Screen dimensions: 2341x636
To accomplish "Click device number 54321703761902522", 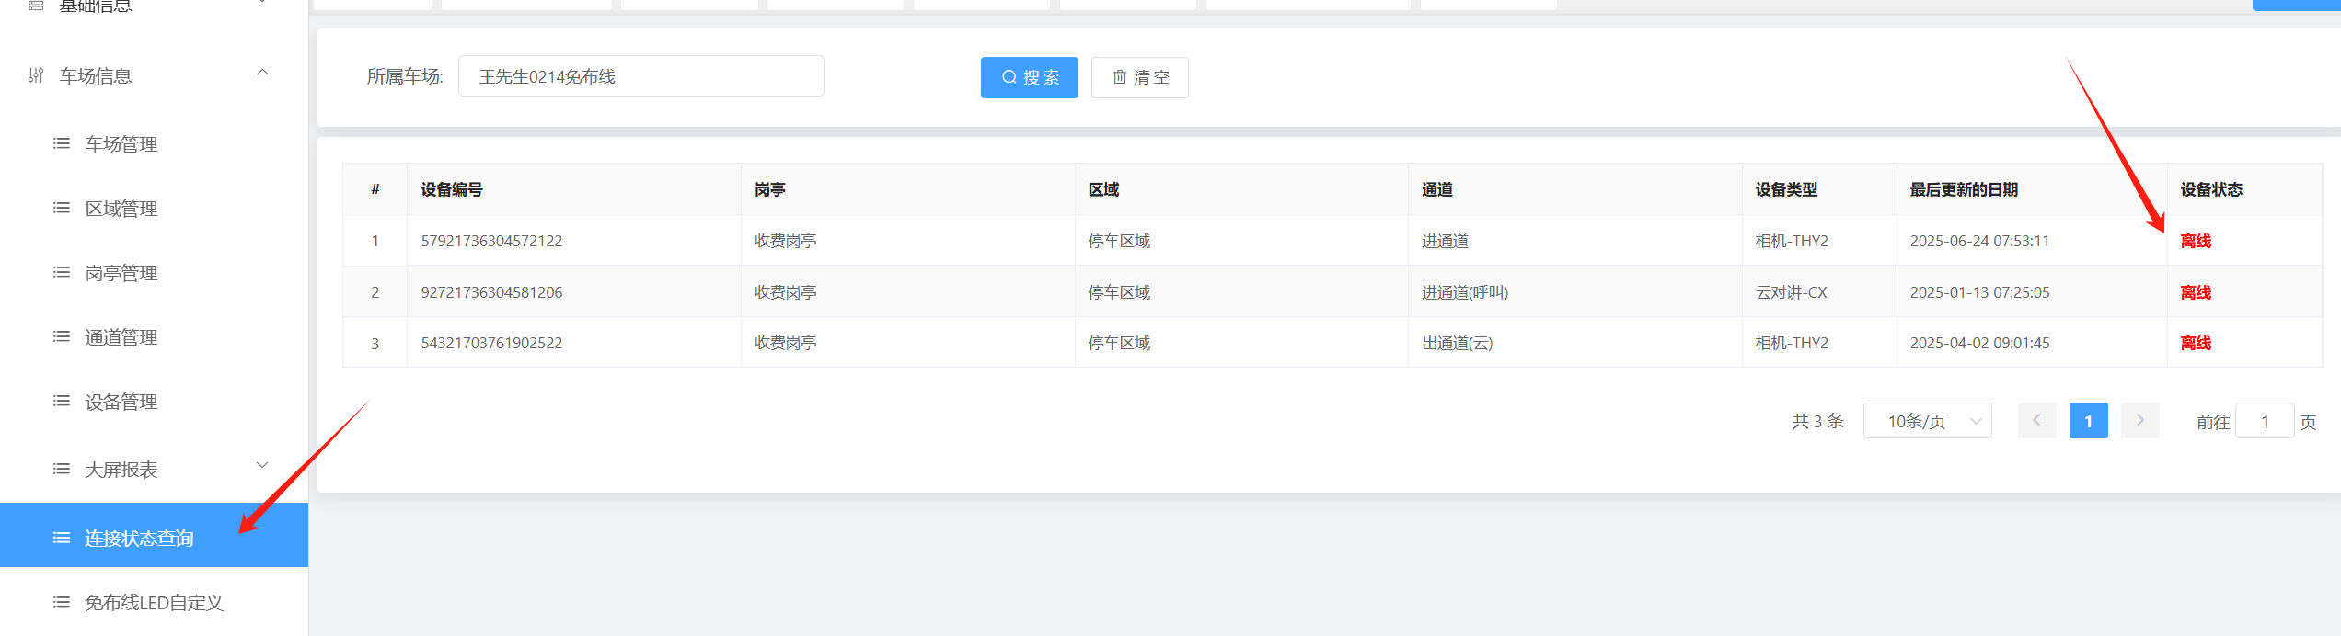I will [491, 343].
